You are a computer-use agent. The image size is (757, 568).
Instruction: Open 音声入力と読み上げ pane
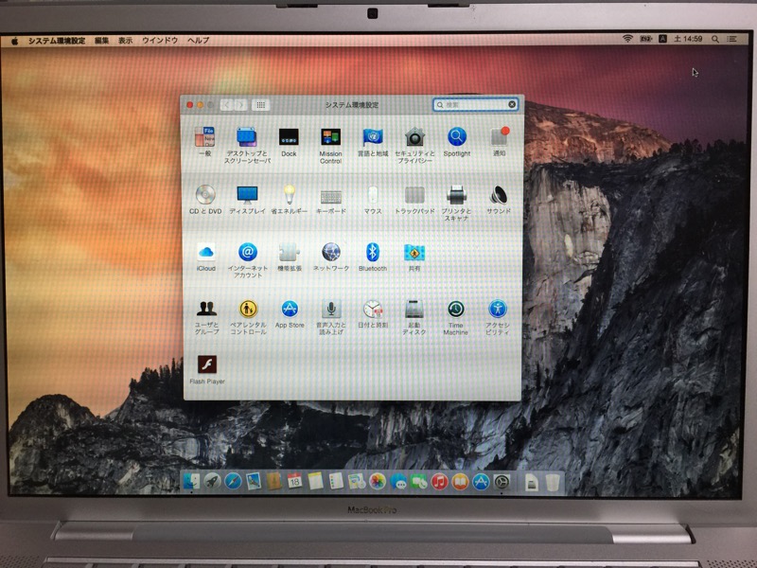(x=331, y=317)
